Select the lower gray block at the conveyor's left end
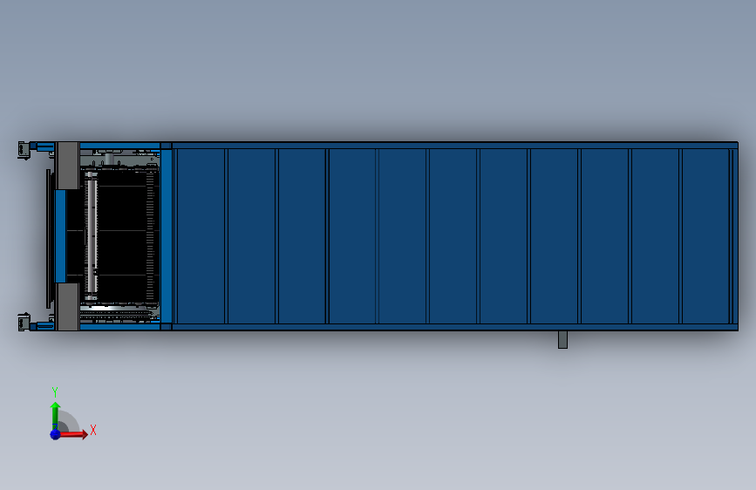Viewport: 756px width, 490px height. coord(68,307)
